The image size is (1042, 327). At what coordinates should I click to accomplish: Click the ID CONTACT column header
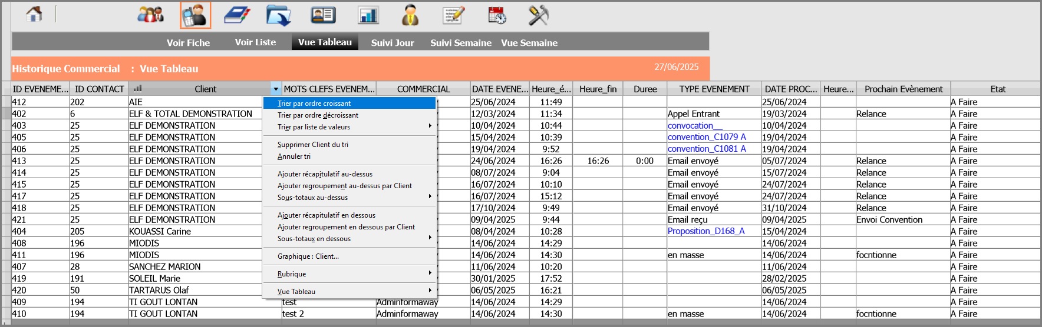100,89
